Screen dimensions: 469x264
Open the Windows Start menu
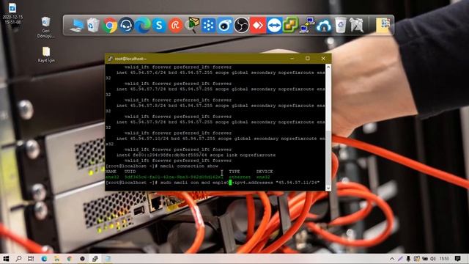point(6,259)
